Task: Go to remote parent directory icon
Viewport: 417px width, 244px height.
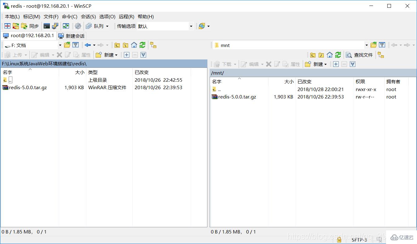Action: (x=313, y=55)
